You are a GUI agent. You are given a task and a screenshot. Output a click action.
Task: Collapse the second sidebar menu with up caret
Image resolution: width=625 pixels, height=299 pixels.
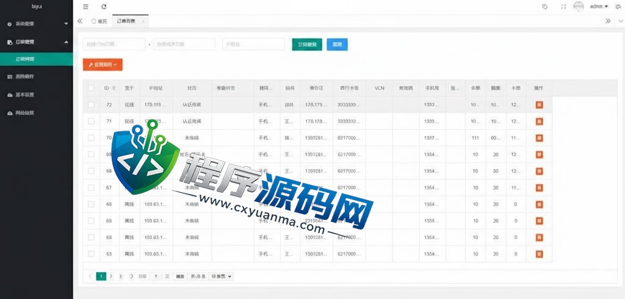[x=66, y=42]
